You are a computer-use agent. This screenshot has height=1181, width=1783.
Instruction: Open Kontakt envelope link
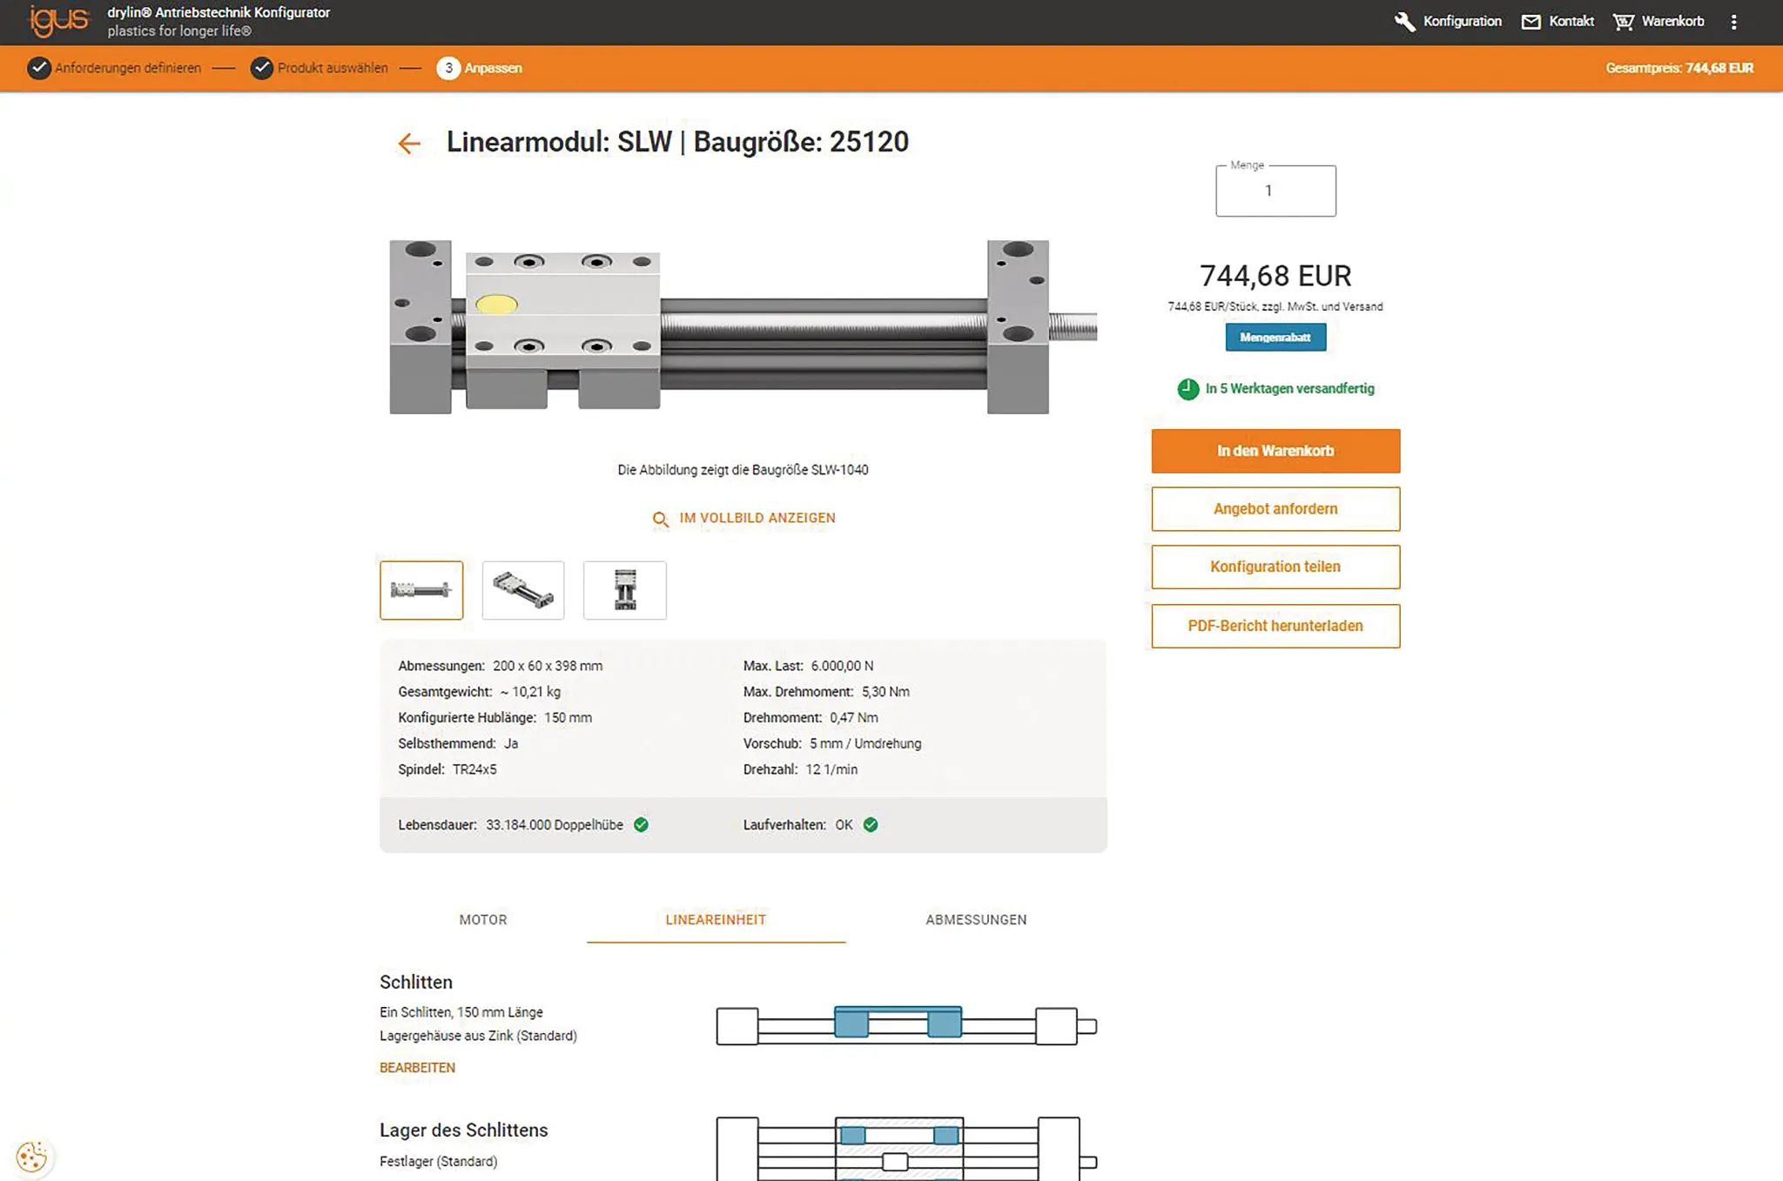[x=1558, y=21]
